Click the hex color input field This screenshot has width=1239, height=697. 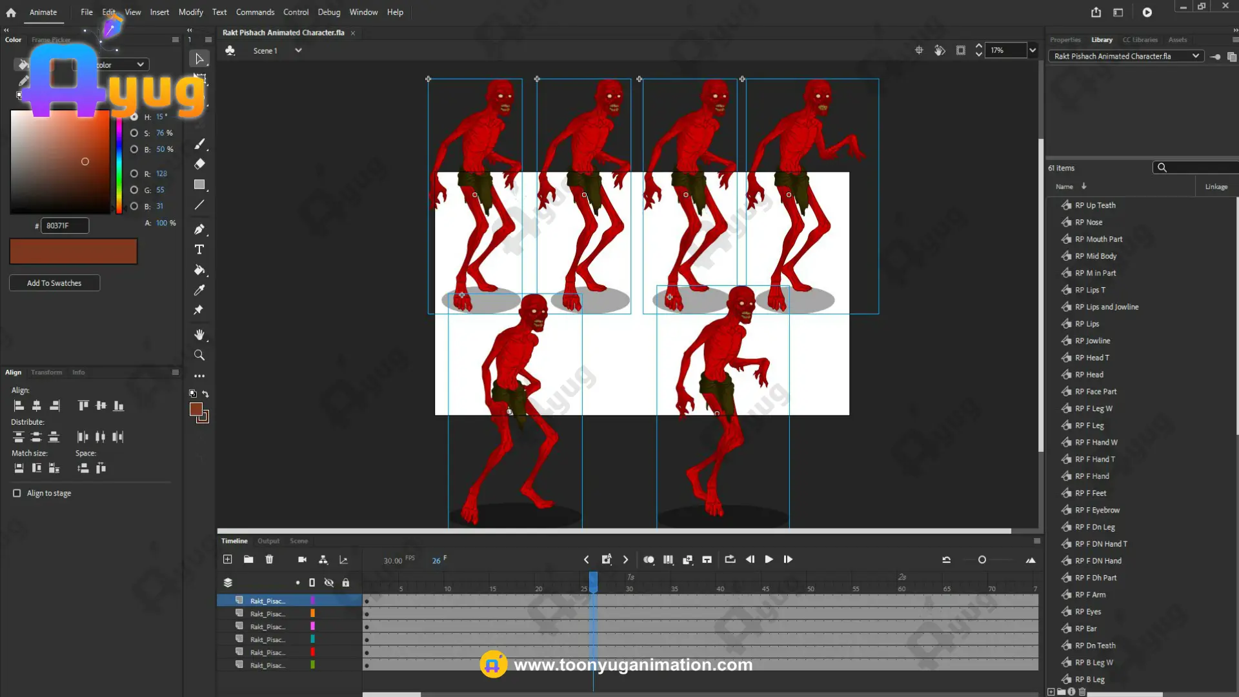(x=65, y=225)
